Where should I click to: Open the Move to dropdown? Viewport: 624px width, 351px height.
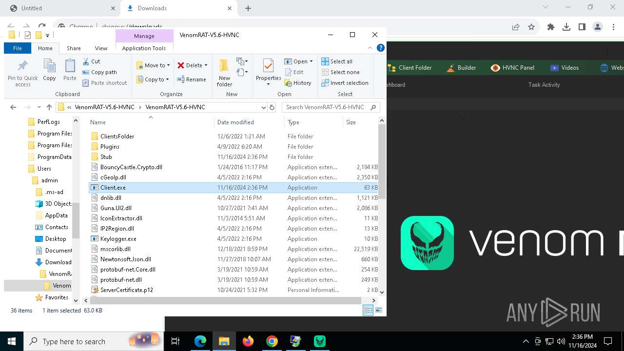click(153, 65)
